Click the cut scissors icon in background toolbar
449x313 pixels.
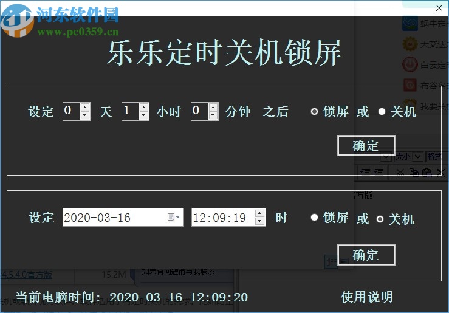tap(400, 173)
